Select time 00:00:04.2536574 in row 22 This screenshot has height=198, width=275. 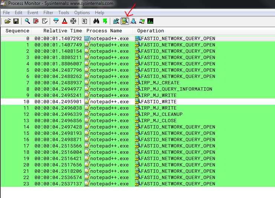[58, 178]
